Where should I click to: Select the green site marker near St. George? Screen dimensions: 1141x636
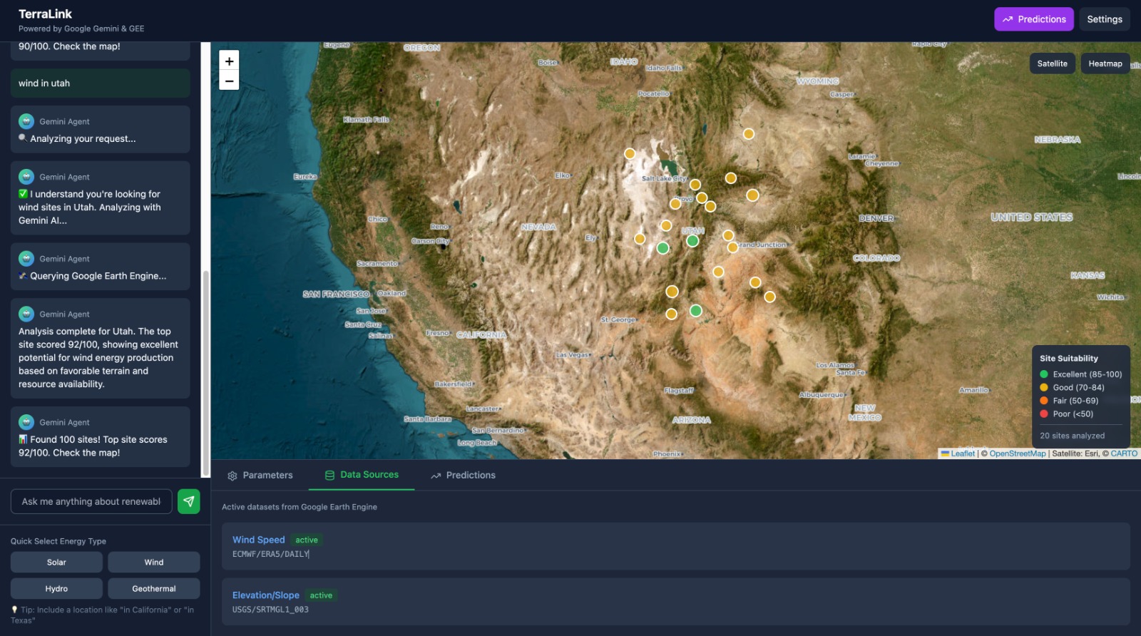click(696, 311)
